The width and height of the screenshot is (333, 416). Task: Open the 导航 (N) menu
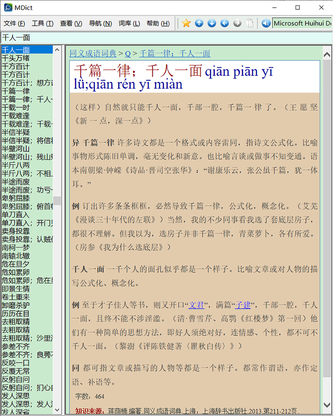pos(100,23)
